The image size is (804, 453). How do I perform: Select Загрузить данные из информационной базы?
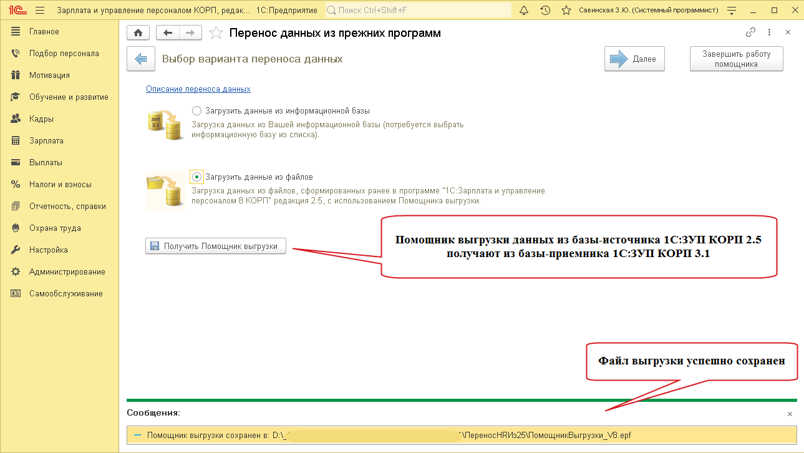[x=197, y=111]
